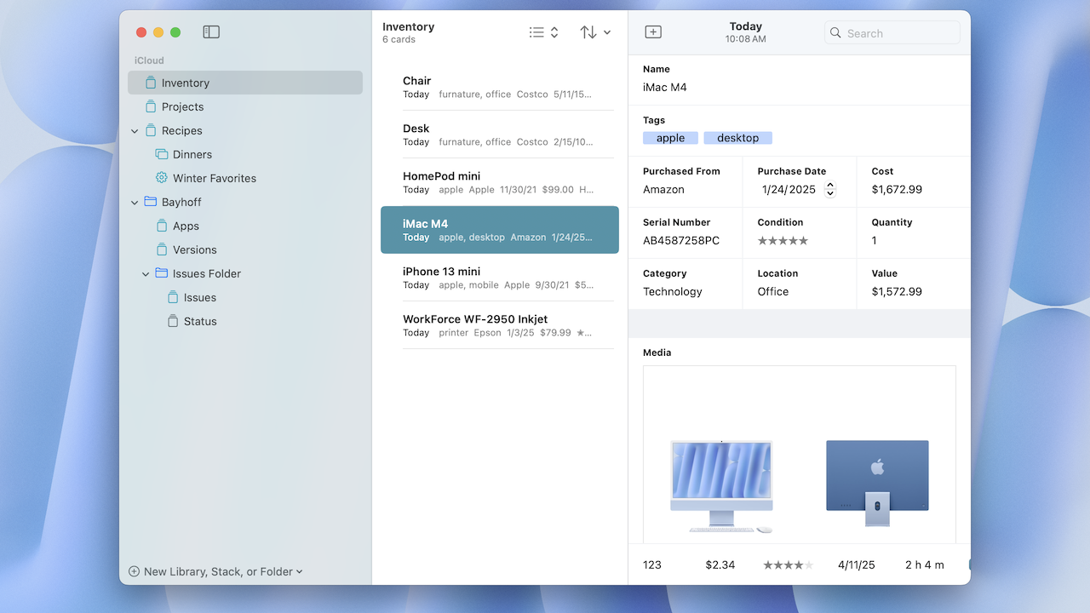Screen dimensions: 1090x613
Task: Click the search magnifier icon
Action: [836, 33]
